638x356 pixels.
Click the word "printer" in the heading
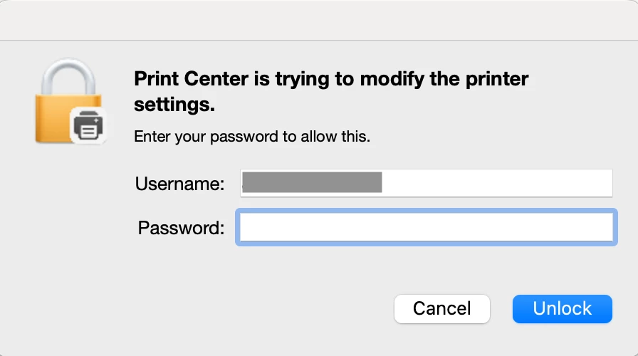pos(497,79)
